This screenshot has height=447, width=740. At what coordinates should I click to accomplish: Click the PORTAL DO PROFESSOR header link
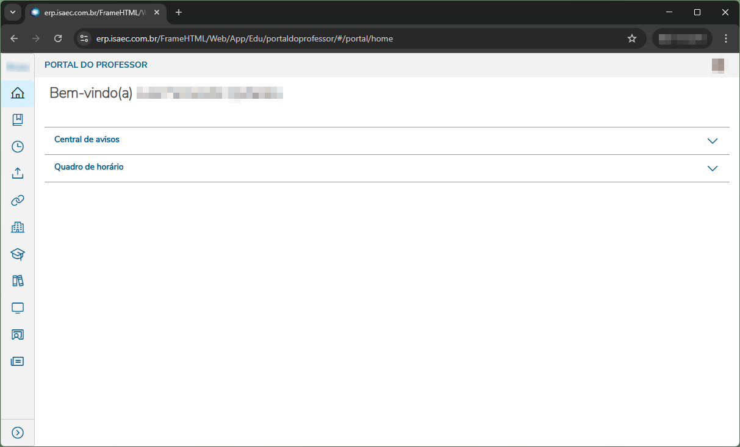click(x=96, y=65)
